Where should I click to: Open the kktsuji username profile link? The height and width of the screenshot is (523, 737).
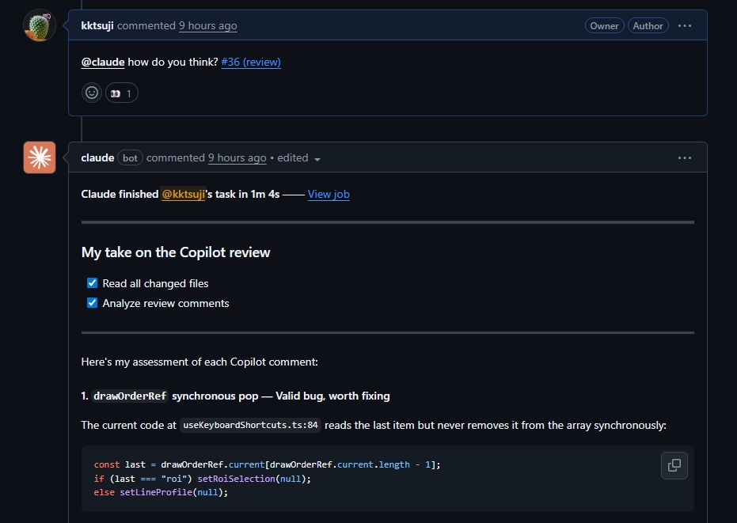(x=97, y=25)
